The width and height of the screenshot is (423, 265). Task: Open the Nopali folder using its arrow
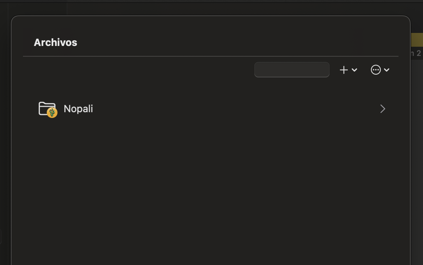coord(382,109)
